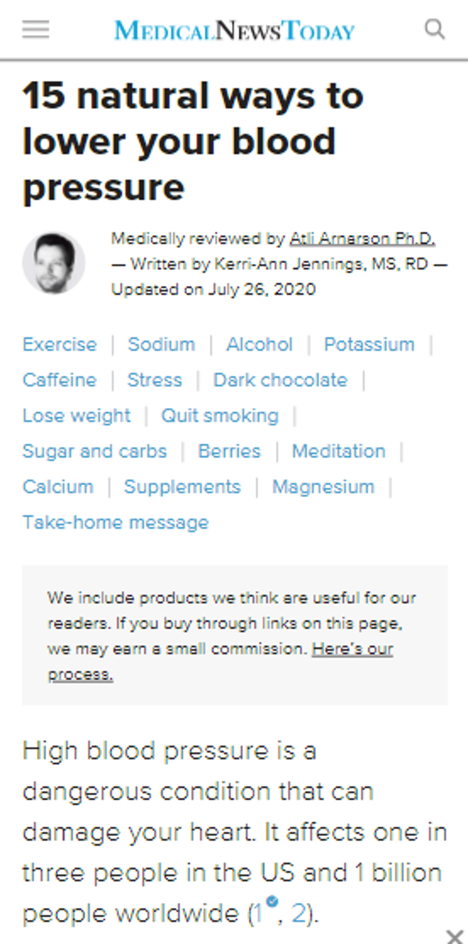Open the Quit smoking section
Image resolution: width=468 pixels, height=944 pixels.
point(220,416)
